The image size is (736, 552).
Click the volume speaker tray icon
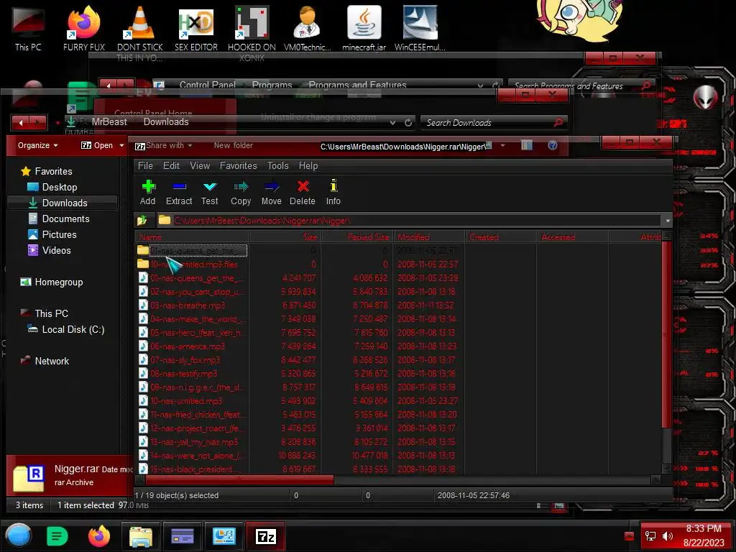(x=667, y=536)
